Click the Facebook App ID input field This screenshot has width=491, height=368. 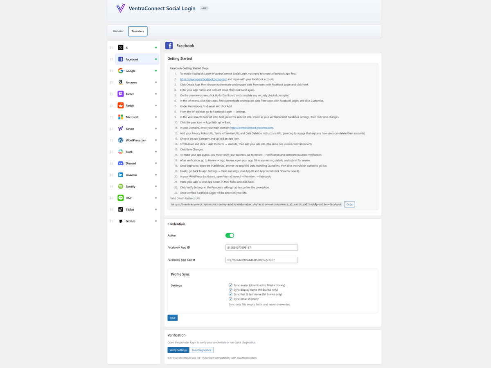coord(261,247)
